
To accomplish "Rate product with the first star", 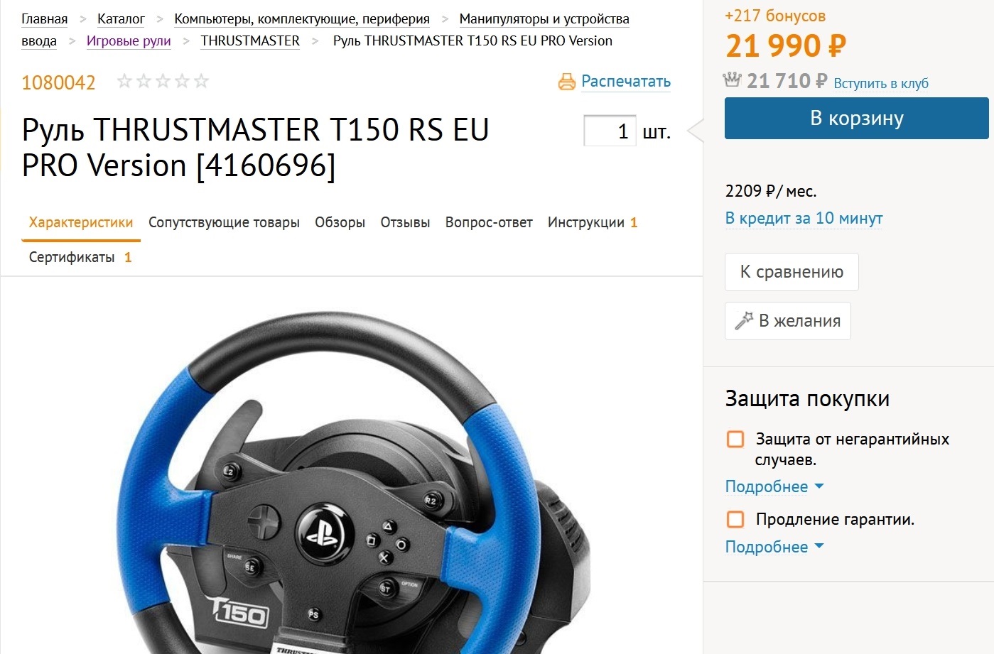I will pyautogui.click(x=125, y=81).
